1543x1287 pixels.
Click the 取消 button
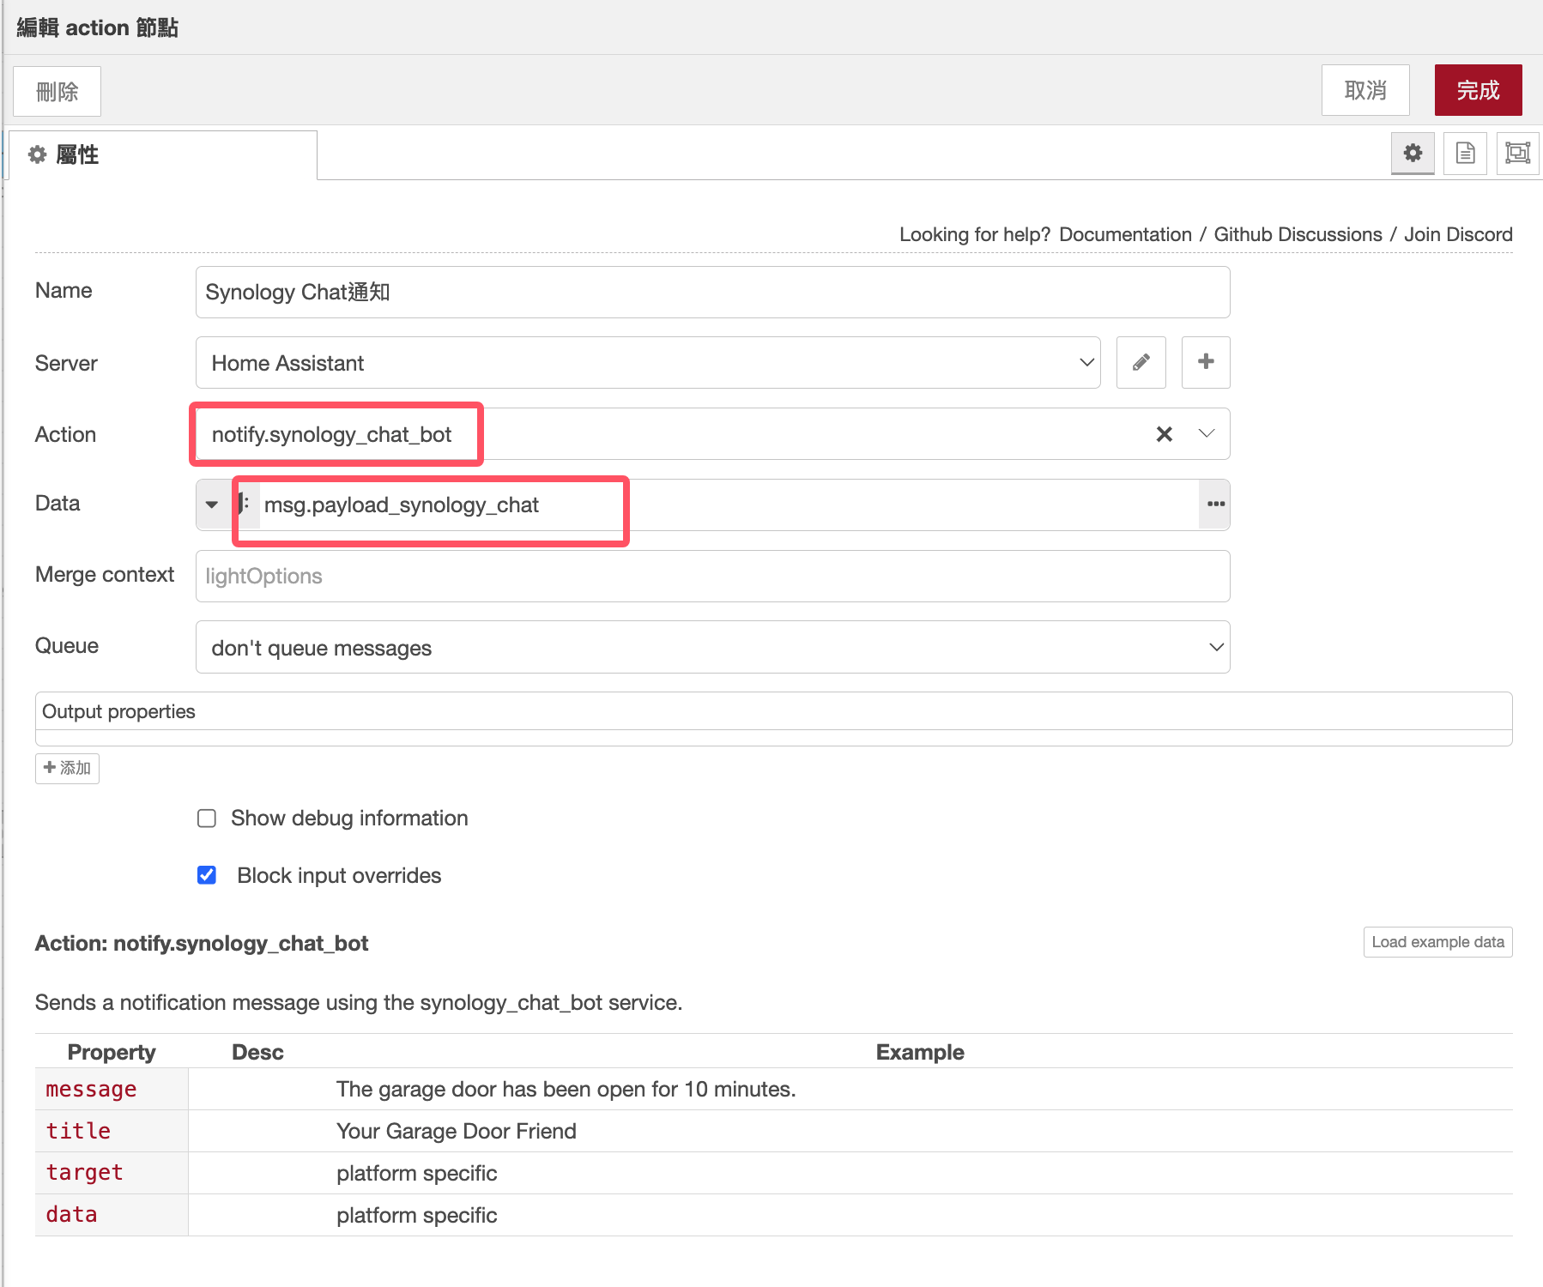[x=1364, y=90]
